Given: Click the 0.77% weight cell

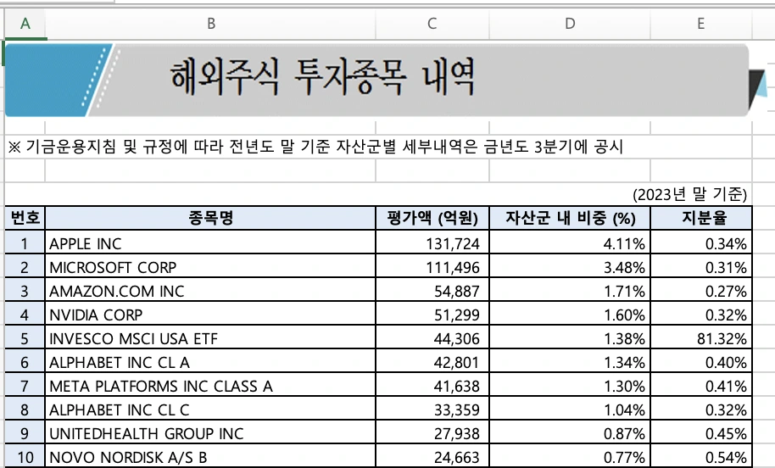Looking at the screenshot, I should pyautogui.click(x=570, y=455).
